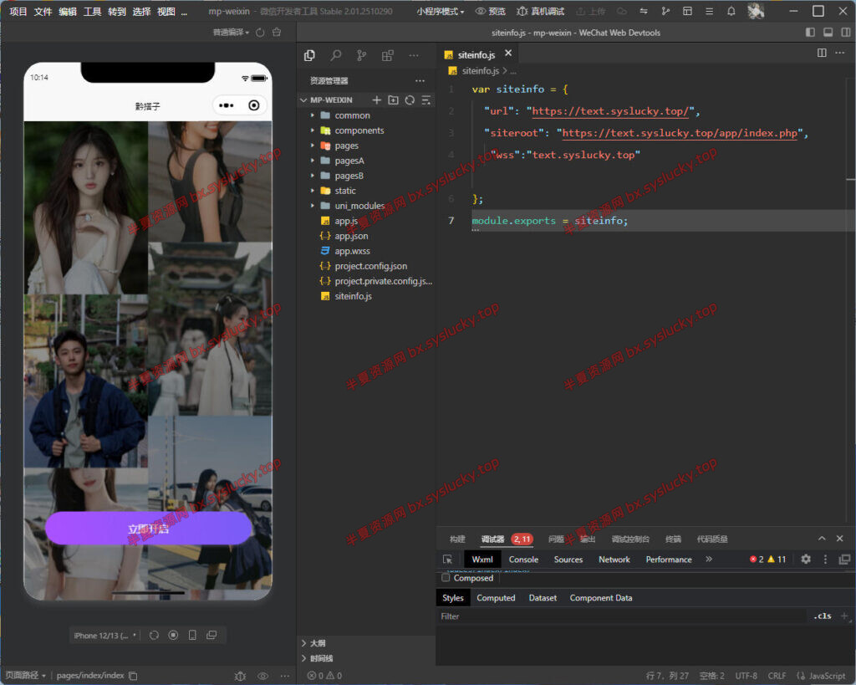This screenshot has height=685, width=856.
Task: Toggle the bottom panel layout icon at top right
Action: pyautogui.click(x=828, y=33)
